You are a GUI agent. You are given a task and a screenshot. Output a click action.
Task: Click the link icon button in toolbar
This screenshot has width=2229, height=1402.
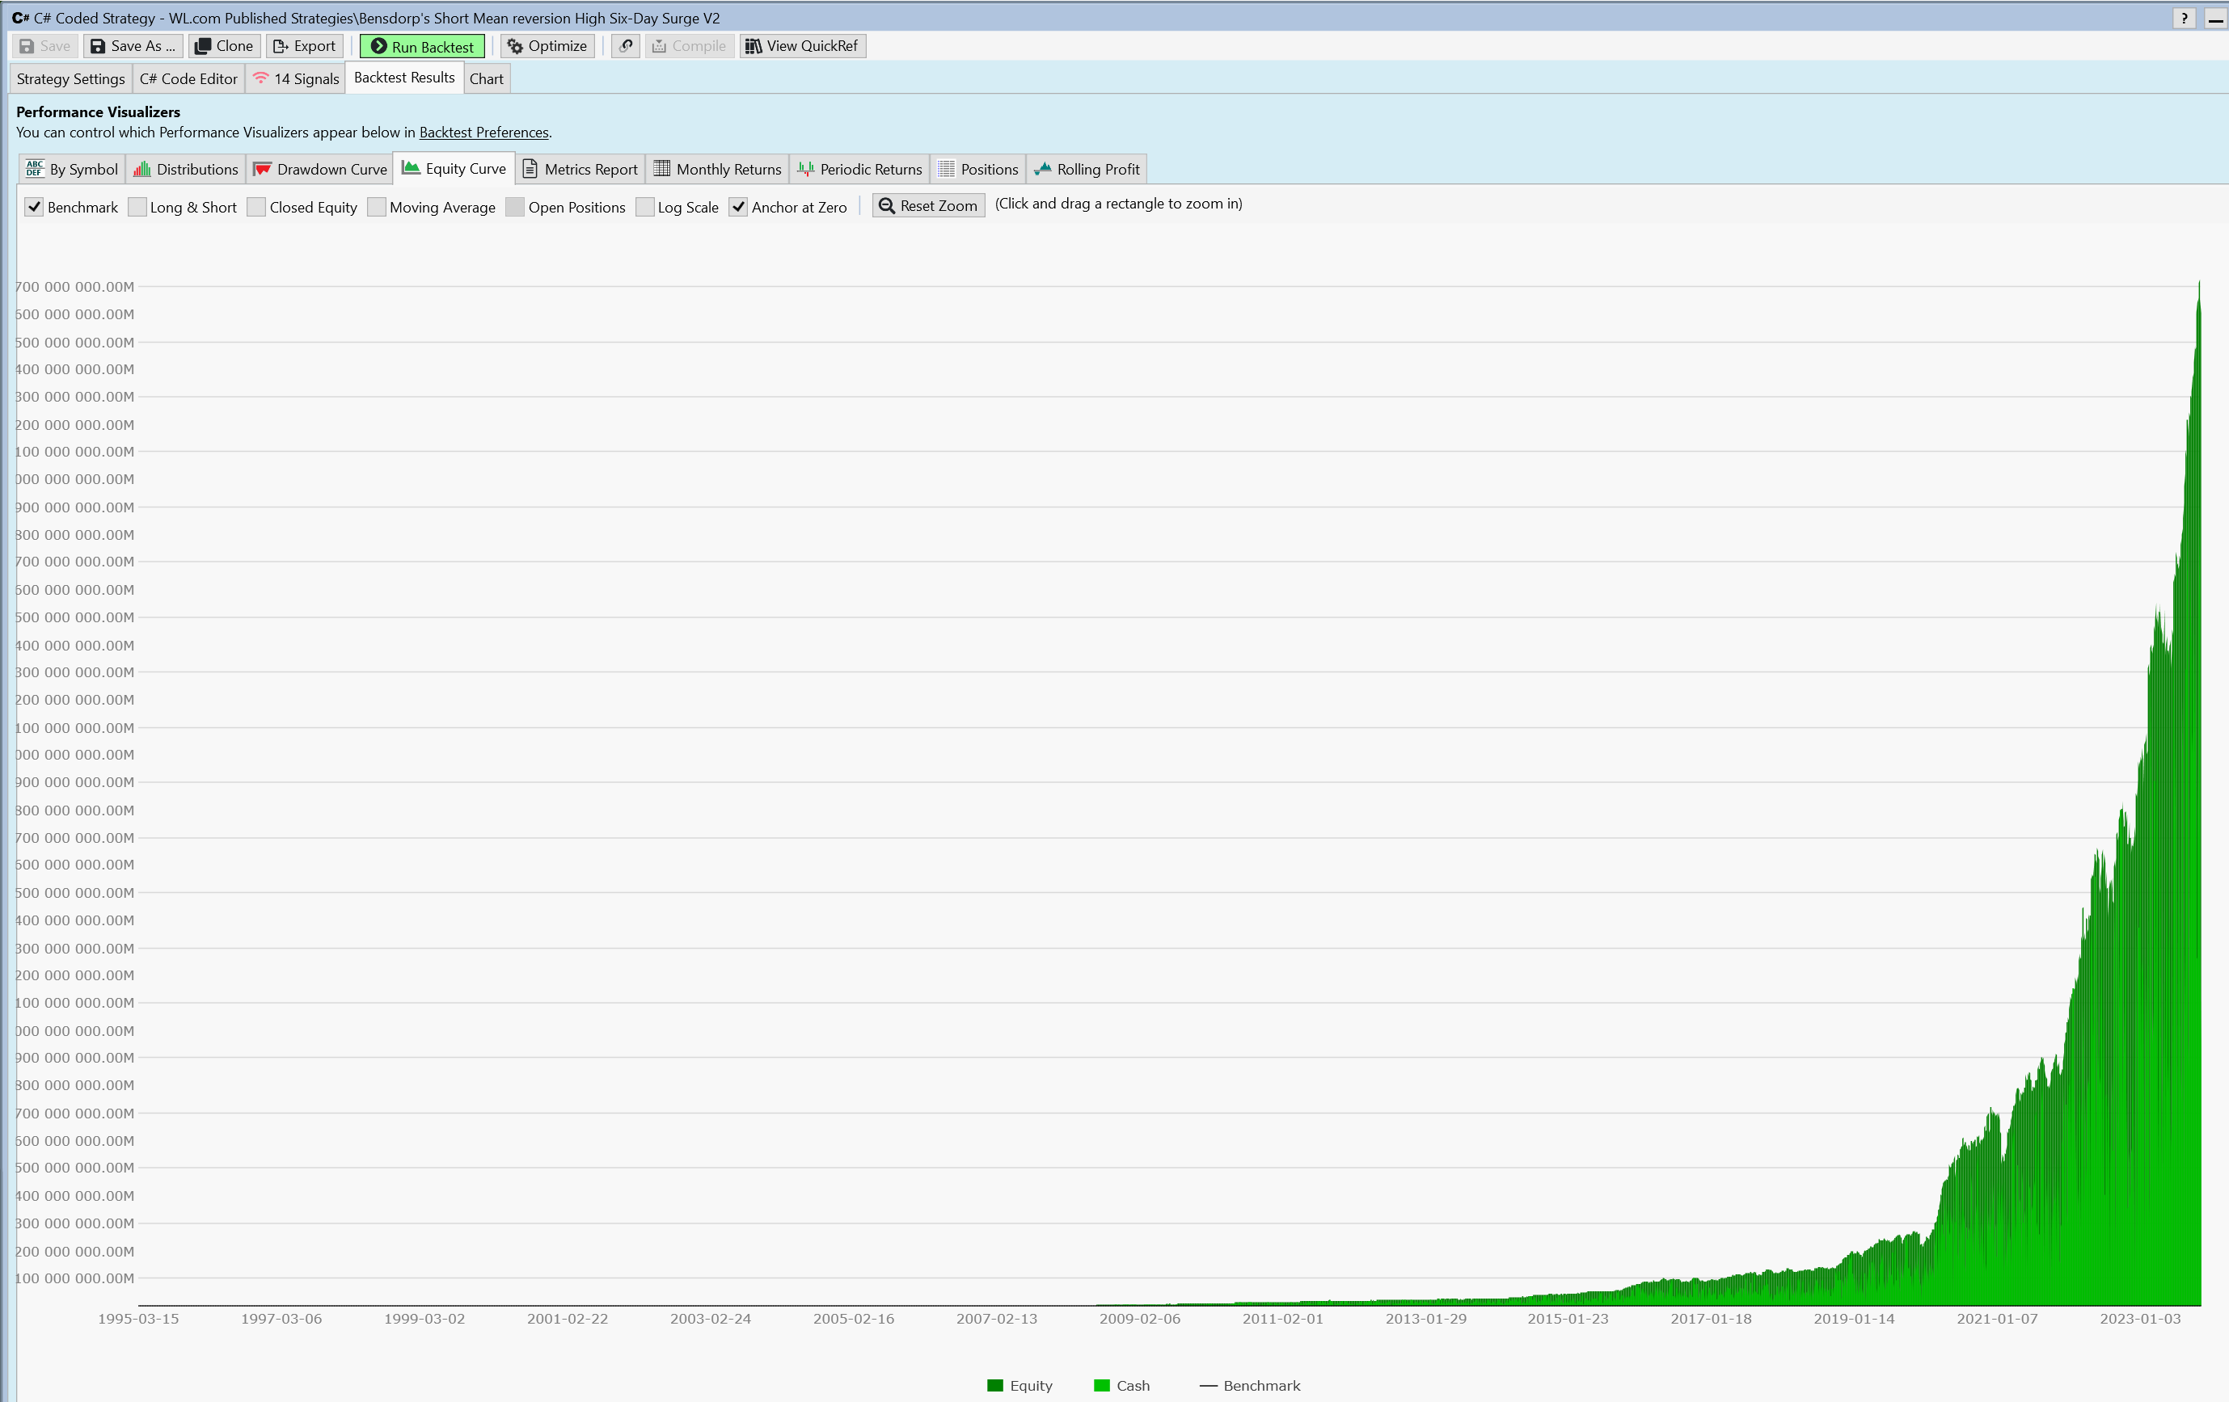[626, 46]
